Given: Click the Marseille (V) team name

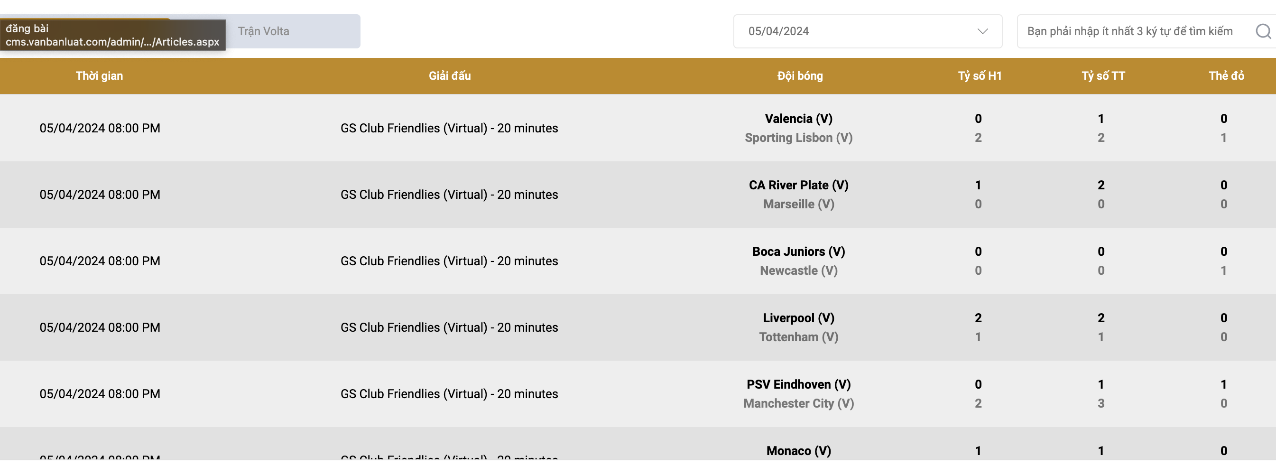Looking at the screenshot, I should pos(798,204).
